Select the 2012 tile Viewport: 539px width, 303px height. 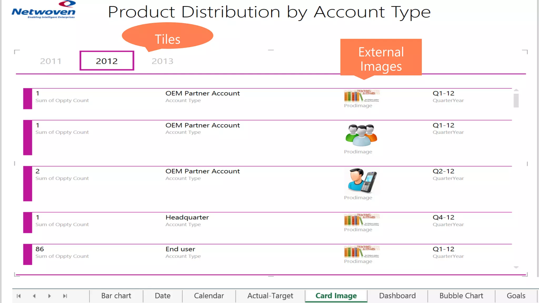107,61
